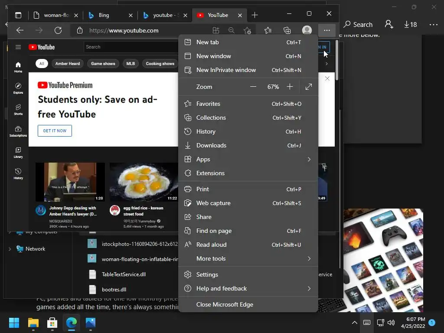This screenshot has height=333, width=444.
Task: Click the Edge Settings and more ellipsis
Action: [327, 30]
